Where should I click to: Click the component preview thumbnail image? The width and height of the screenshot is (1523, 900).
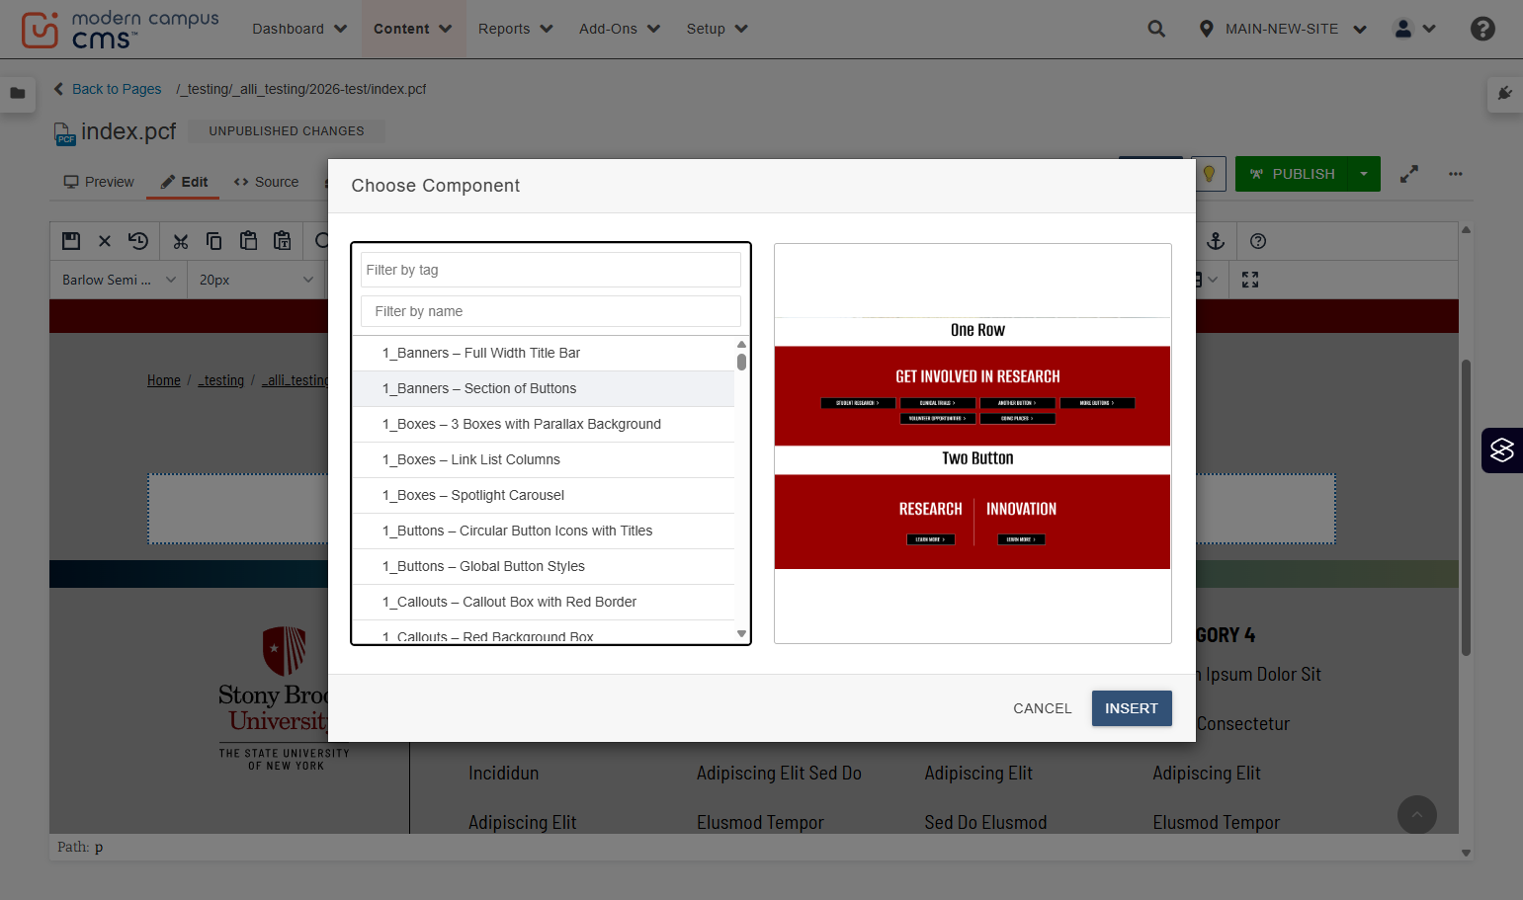(973, 443)
